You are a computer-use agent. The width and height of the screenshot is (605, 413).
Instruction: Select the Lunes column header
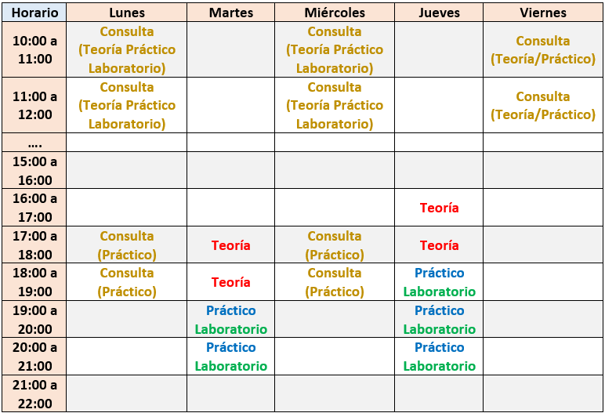[x=126, y=13]
